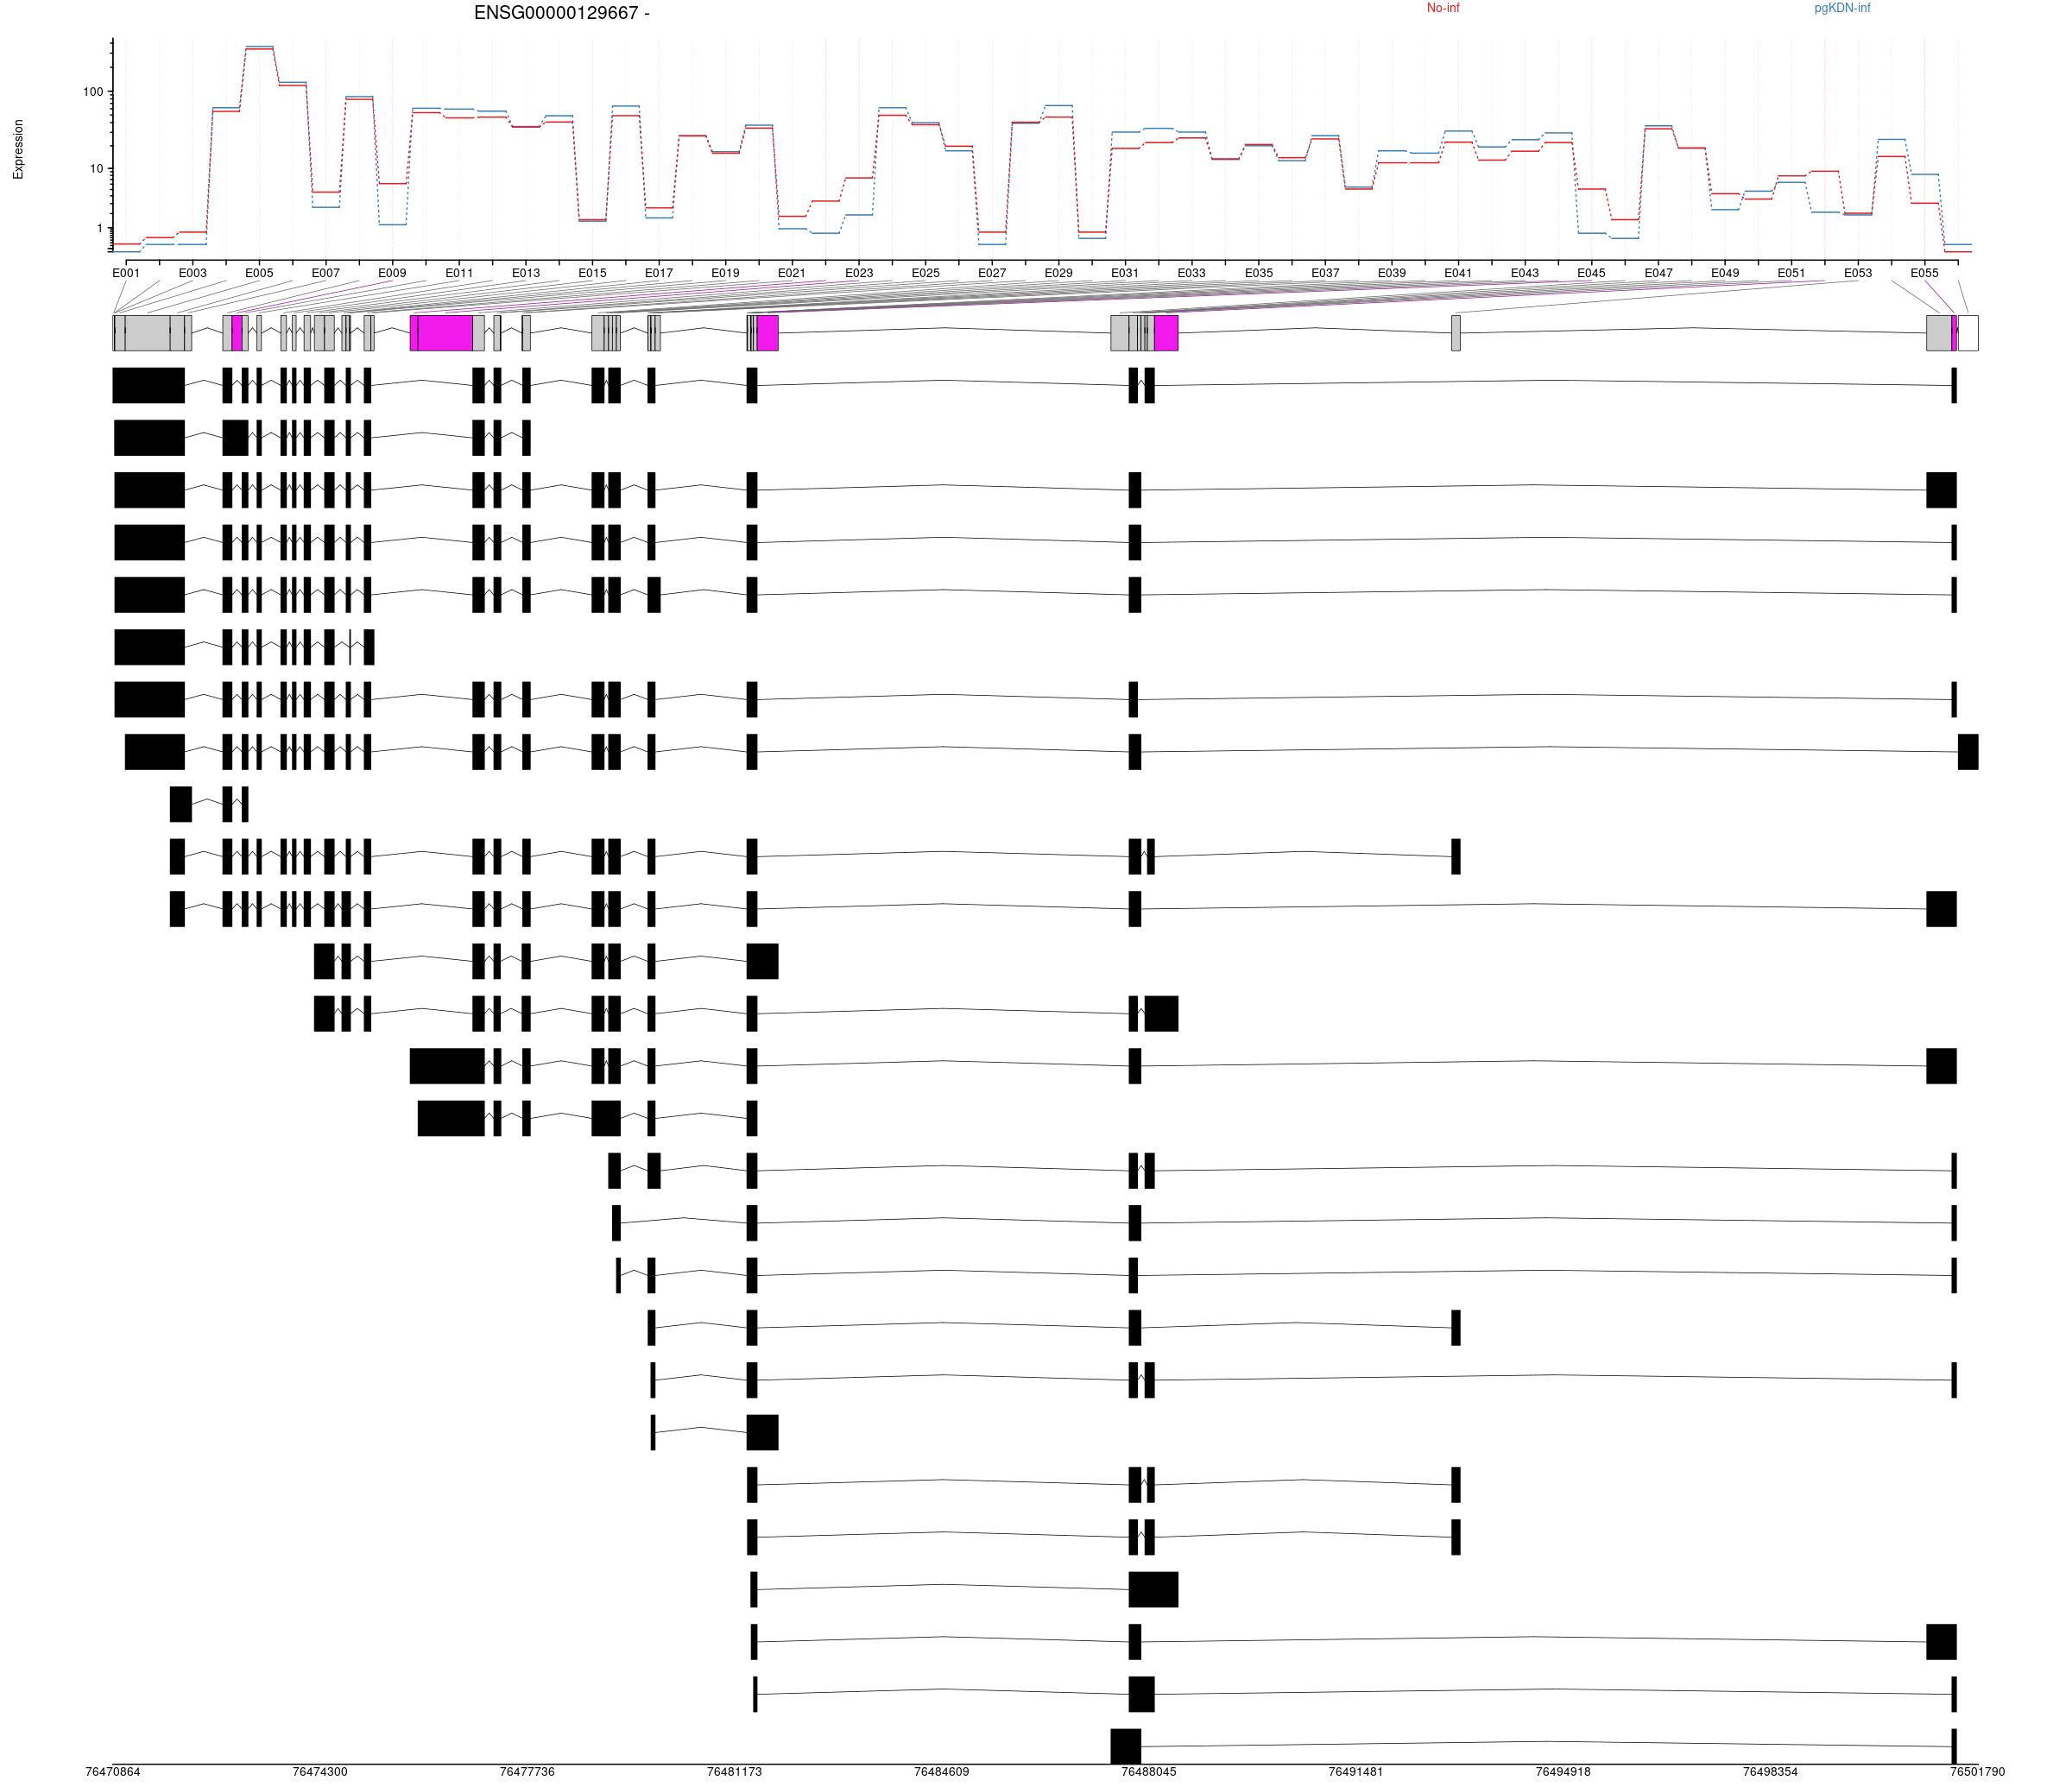
Task: Click the expression peak above E005
Action: (x=259, y=47)
